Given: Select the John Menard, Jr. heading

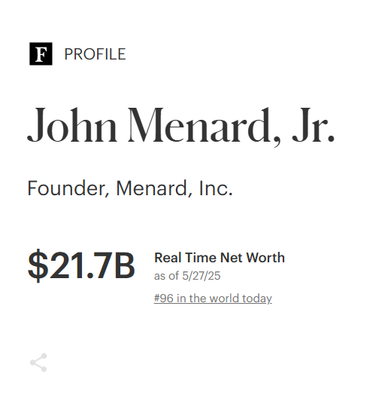Looking at the screenshot, I should coord(181,125).
